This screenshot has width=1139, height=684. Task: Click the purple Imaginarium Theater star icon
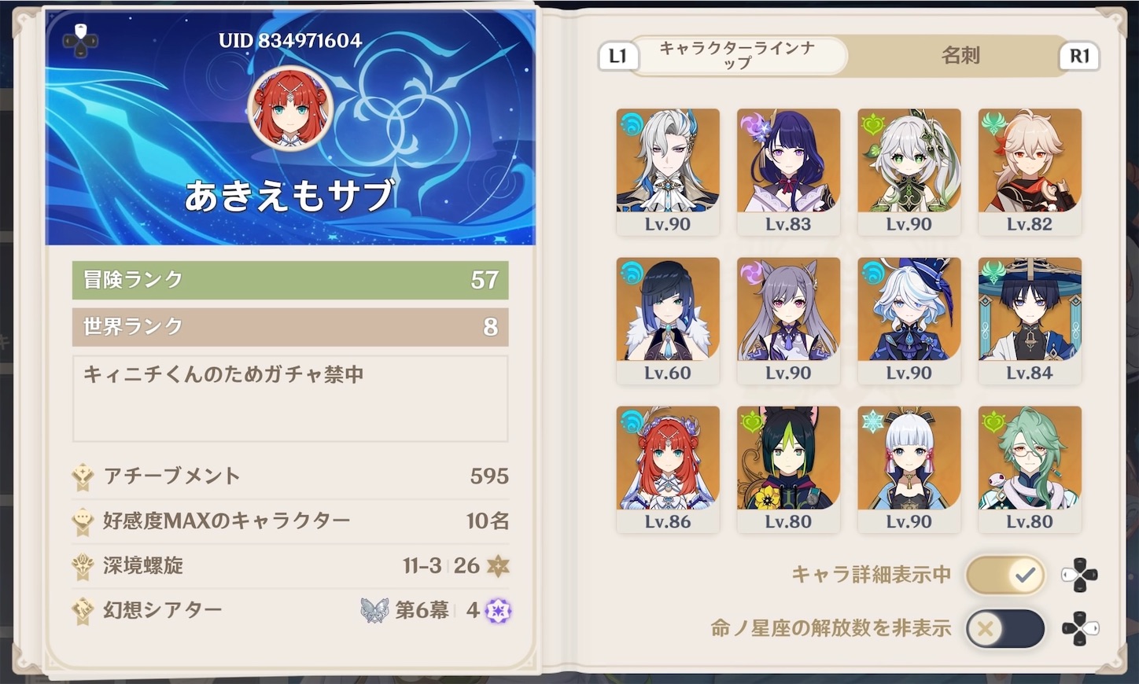tap(498, 610)
